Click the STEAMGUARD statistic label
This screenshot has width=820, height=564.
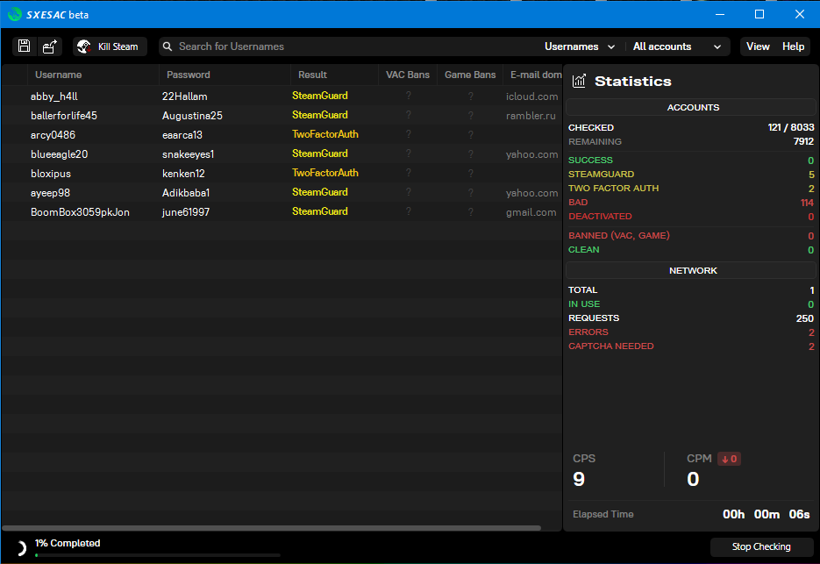point(601,175)
